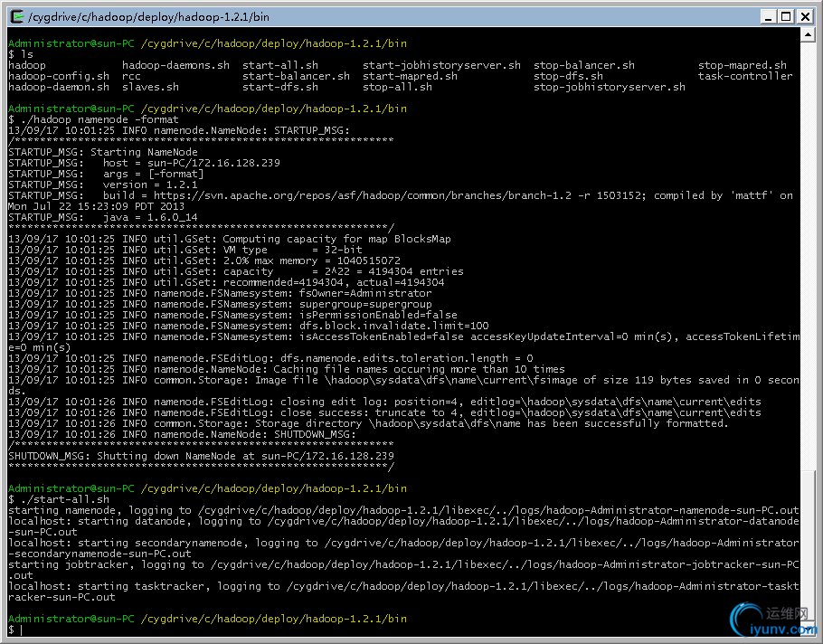Viewport: 823px width, 644px height.
Task: Click the '$ ls' command line
Action: coord(21,54)
